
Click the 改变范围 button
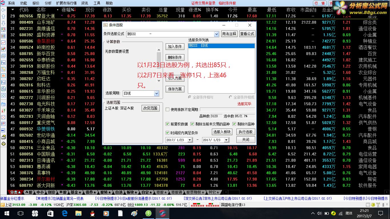pos(150,108)
